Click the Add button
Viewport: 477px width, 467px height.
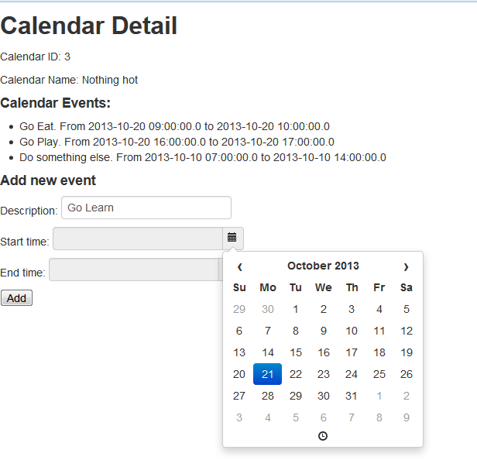tap(16, 298)
